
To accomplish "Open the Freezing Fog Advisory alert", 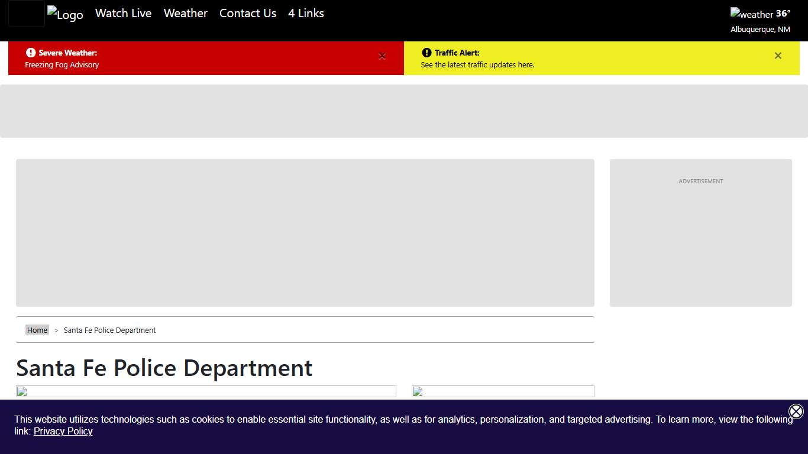I will pos(62,65).
